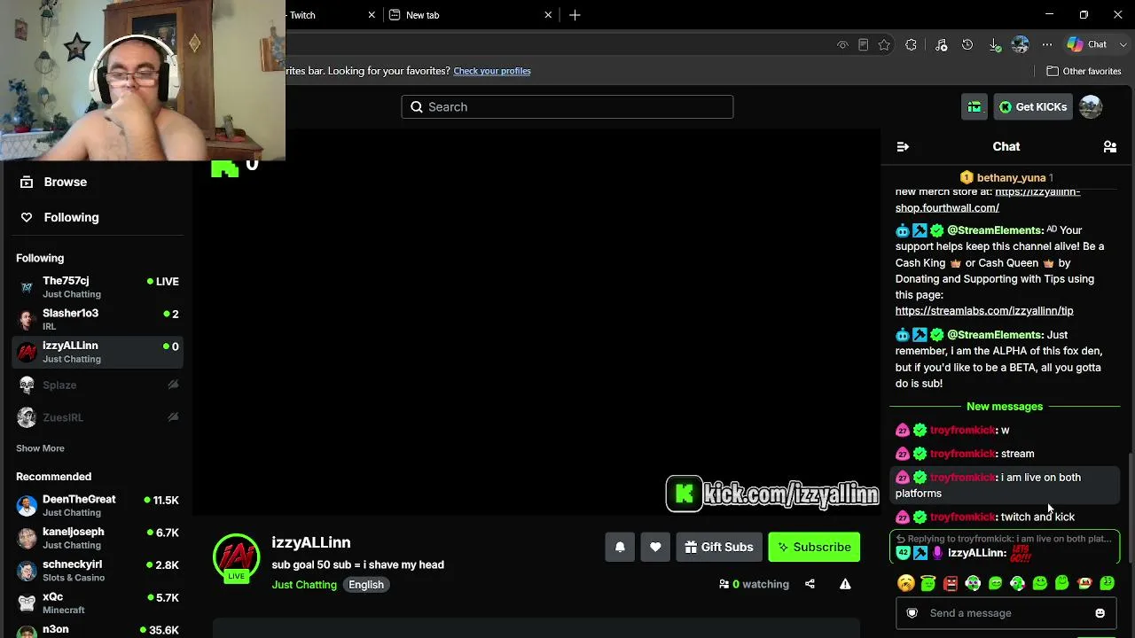1135x638 pixels.
Task: Open Slasher1o3 channel in Following list
Action: tap(98, 319)
